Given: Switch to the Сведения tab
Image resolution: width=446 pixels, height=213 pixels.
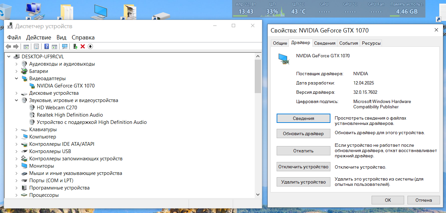Looking at the screenshot, I should (324, 43).
